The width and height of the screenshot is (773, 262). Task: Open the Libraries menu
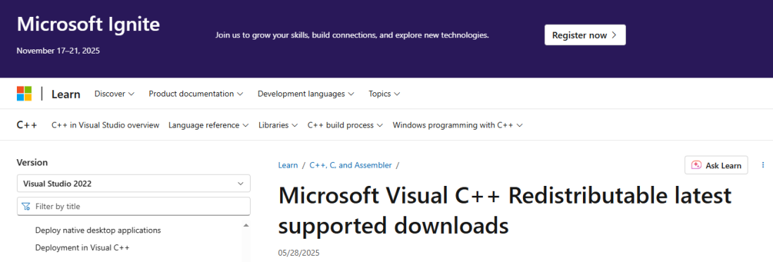pyautogui.click(x=278, y=125)
